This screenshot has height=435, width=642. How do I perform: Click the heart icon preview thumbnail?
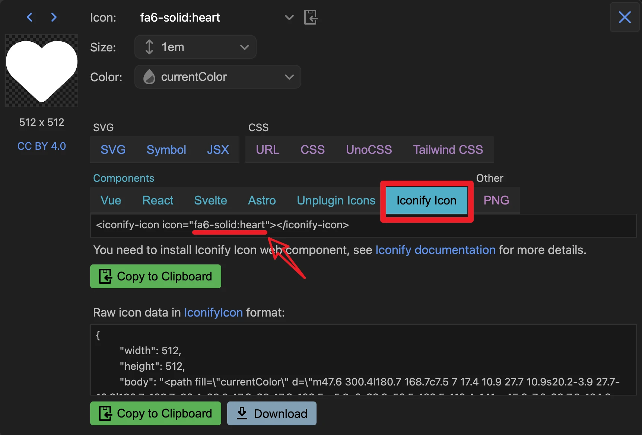(x=42, y=71)
